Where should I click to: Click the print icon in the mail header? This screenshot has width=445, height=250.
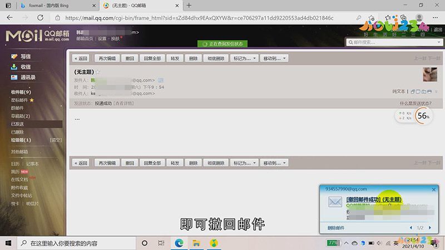[x=429, y=92]
